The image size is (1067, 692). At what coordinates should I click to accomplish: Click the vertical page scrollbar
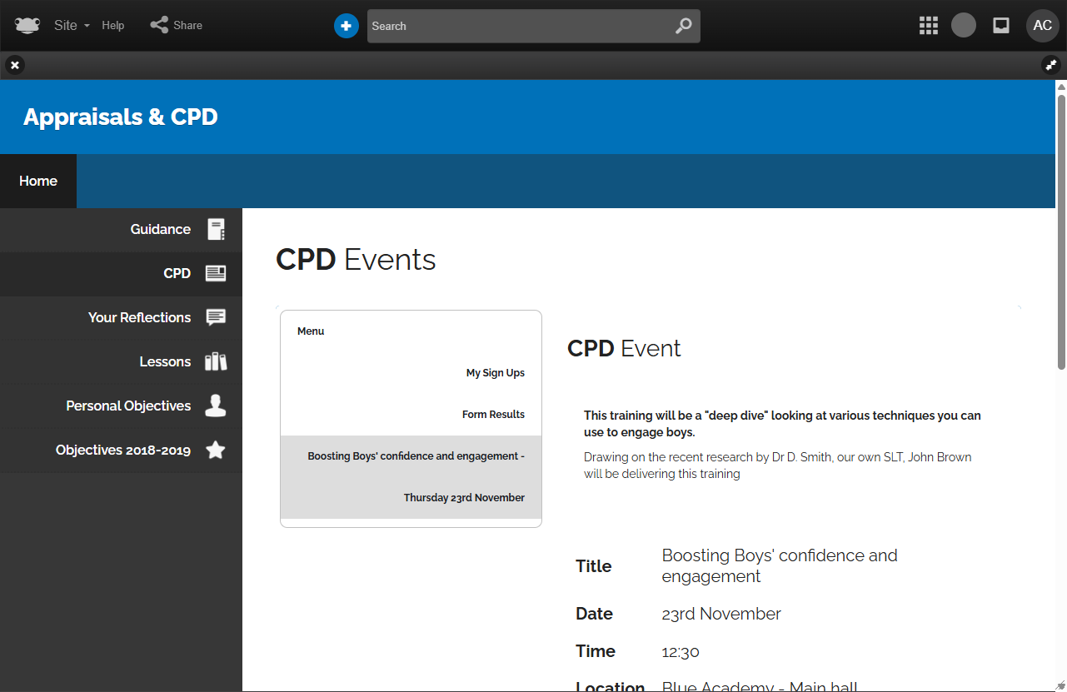(x=1061, y=225)
